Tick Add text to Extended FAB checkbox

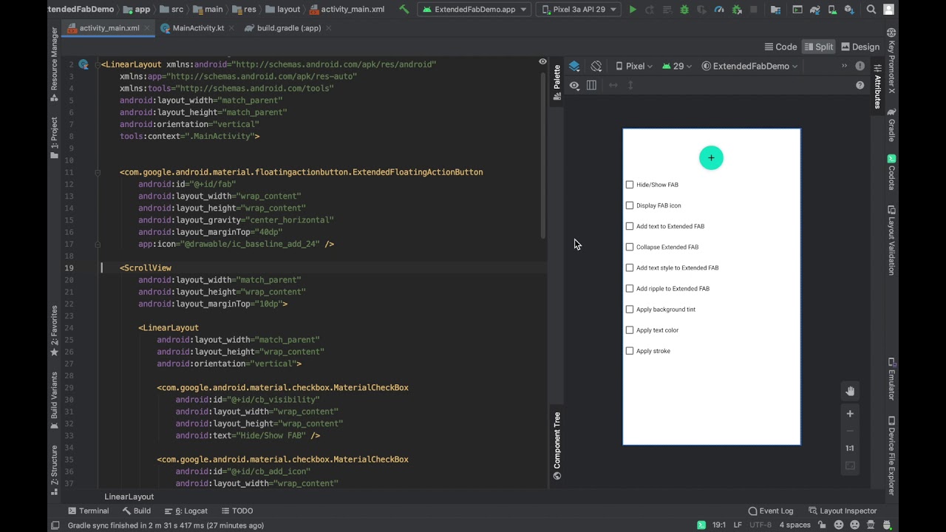630,226
